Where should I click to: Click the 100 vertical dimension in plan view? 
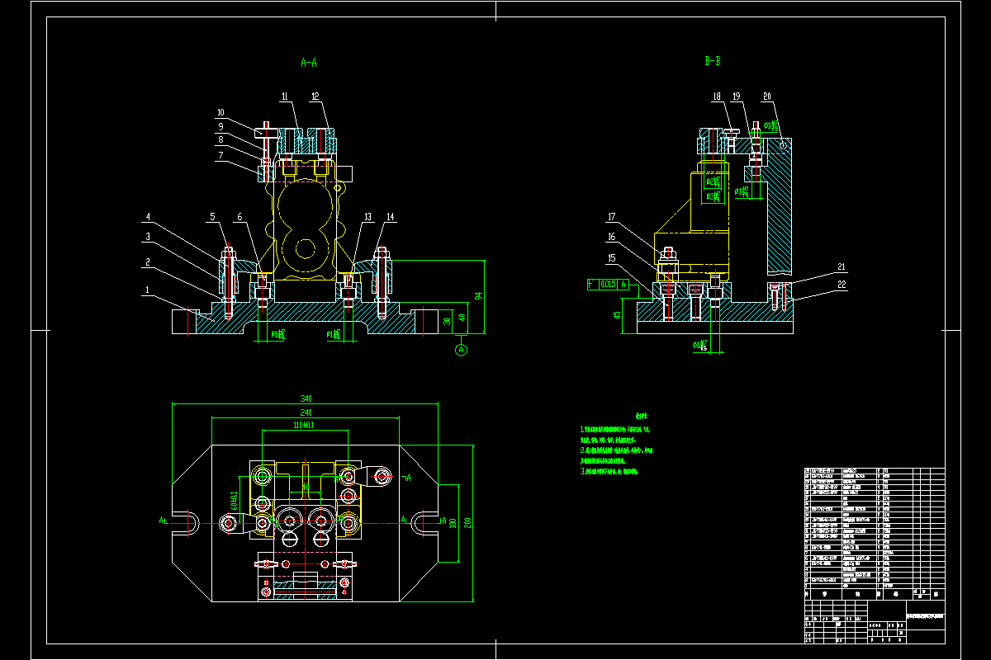tap(452, 522)
